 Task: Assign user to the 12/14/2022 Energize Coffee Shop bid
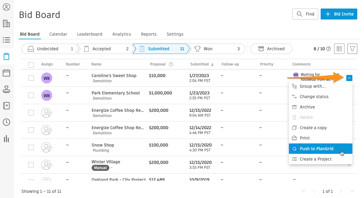pos(47,130)
